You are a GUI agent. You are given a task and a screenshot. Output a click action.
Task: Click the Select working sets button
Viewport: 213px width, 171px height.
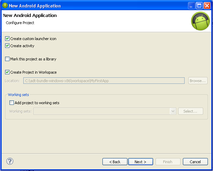coord(191,111)
